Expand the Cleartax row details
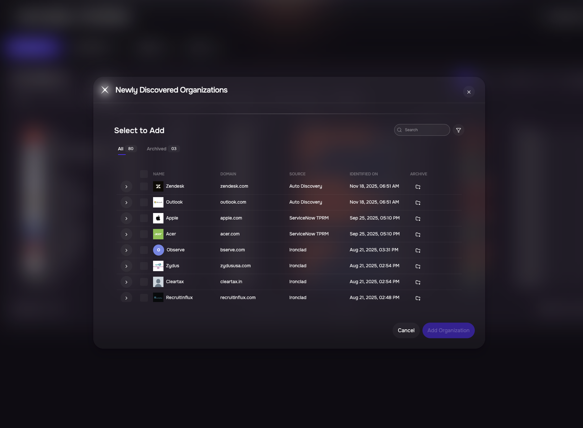The height and width of the screenshot is (428, 583). pos(126,282)
